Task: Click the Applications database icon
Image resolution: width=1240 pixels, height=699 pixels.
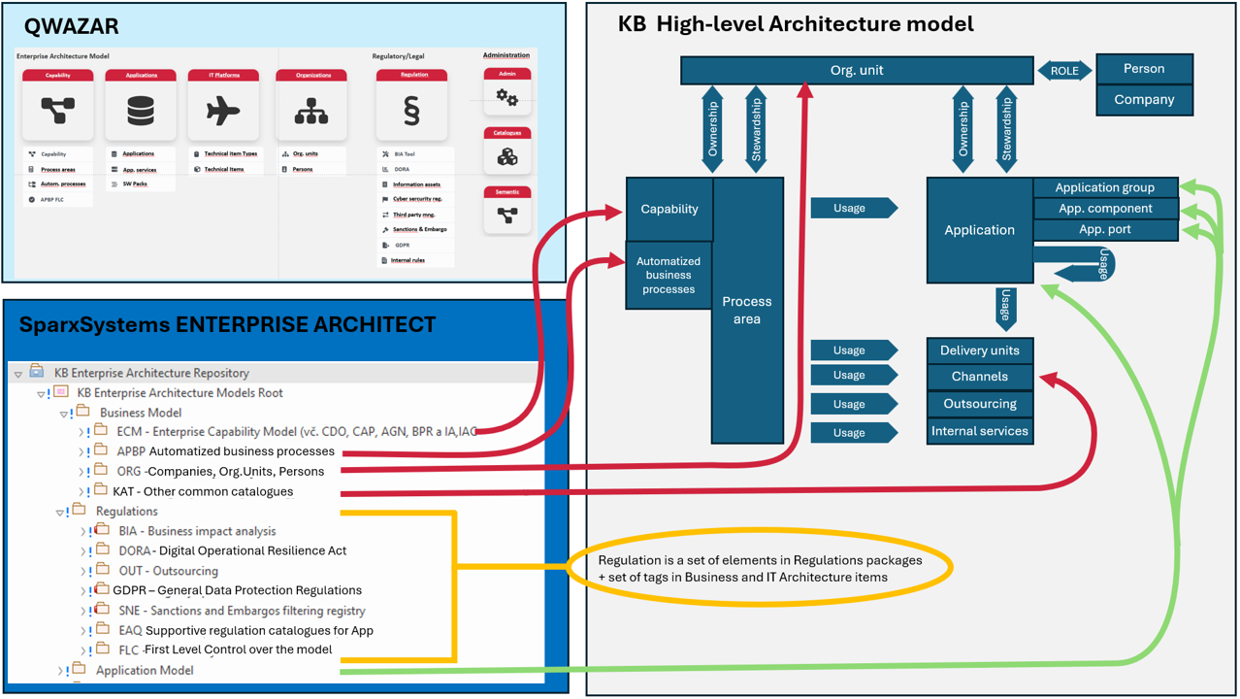Action: 141,111
